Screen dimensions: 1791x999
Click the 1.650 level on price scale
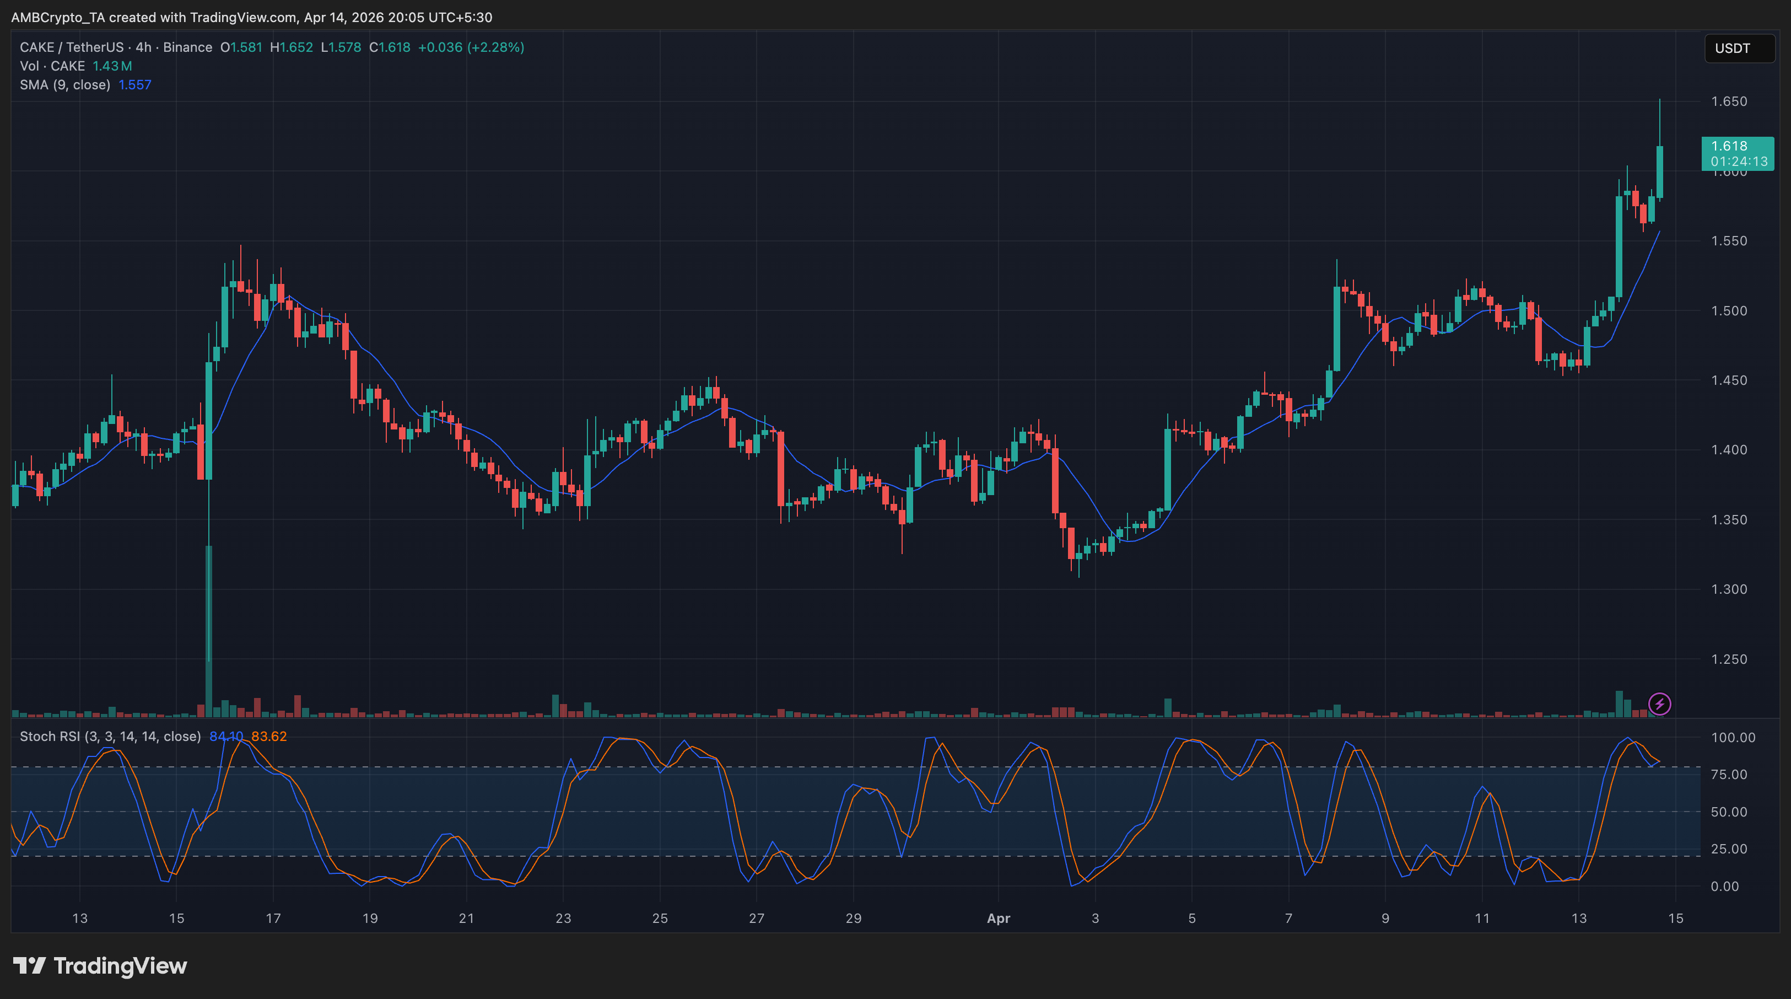(x=1728, y=101)
